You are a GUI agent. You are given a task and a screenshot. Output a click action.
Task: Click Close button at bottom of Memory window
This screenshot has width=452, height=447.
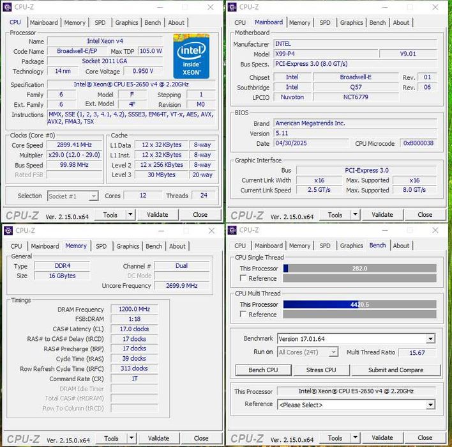coord(201,438)
